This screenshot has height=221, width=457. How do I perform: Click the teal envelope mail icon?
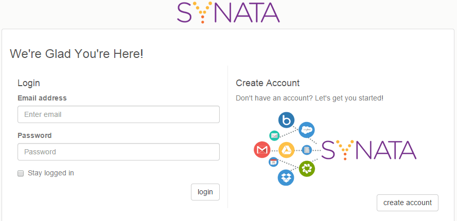point(274,135)
